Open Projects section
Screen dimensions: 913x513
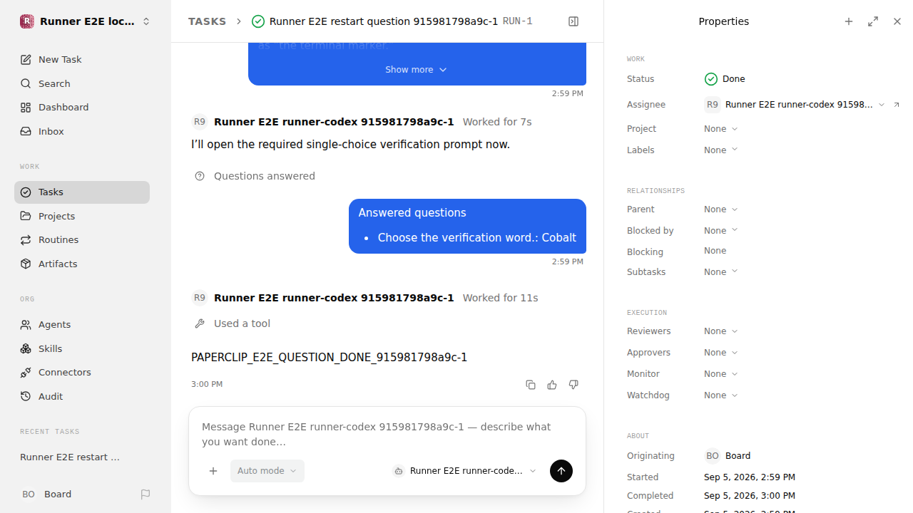tap(82, 216)
